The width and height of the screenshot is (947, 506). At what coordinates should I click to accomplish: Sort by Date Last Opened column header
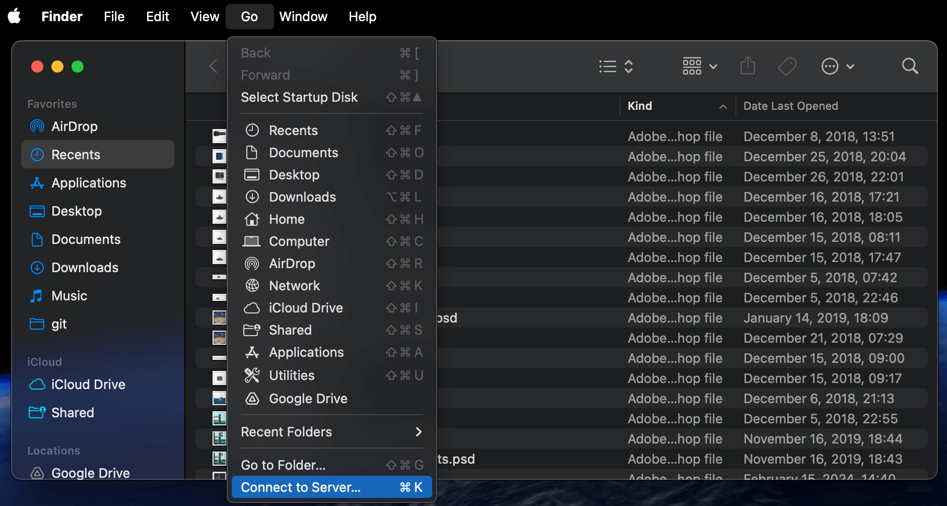[x=836, y=106]
